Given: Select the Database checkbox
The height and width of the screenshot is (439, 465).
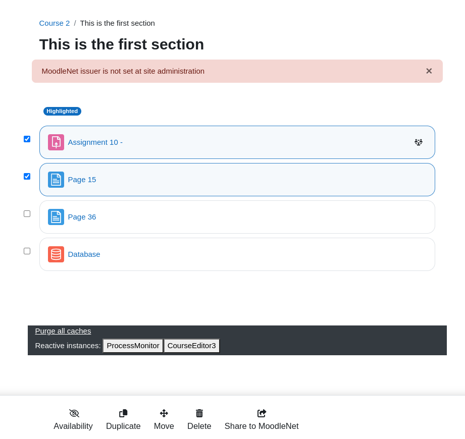Looking at the screenshot, I should tap(27, 251).
